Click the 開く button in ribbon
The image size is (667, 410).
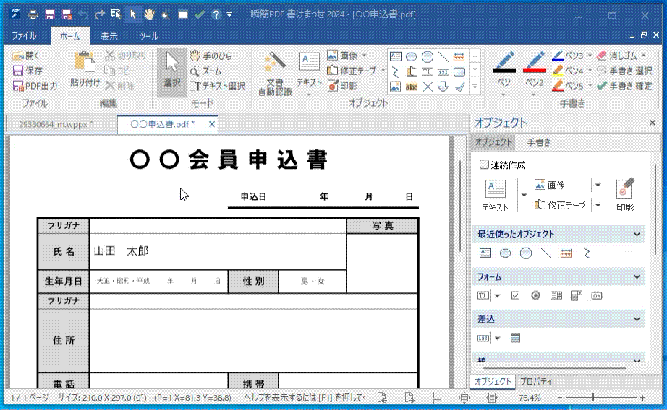(x=26, y=56)
